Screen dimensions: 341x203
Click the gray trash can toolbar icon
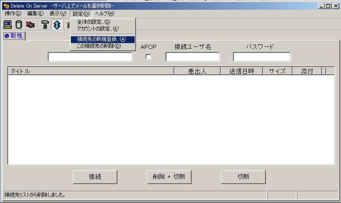[19, 25]
